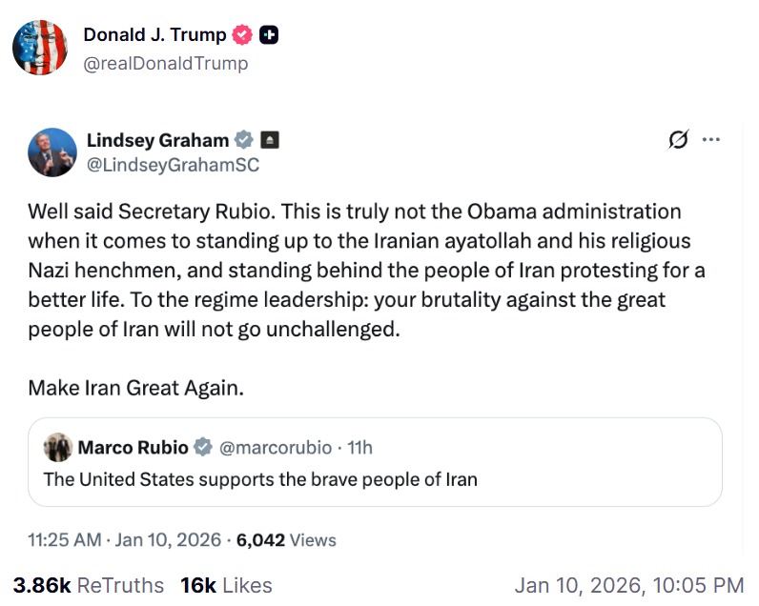Open the three-dot more options menu
The height and width of the screenshot is (606, 759).
coord(710,140)
